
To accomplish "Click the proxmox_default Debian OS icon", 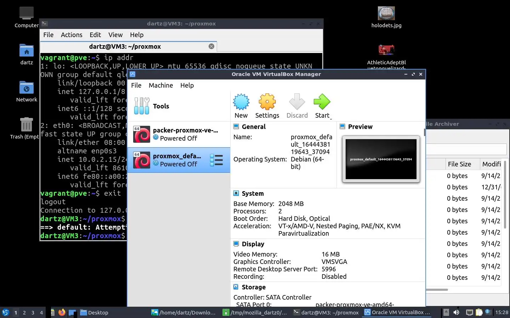I will (142, 160).
